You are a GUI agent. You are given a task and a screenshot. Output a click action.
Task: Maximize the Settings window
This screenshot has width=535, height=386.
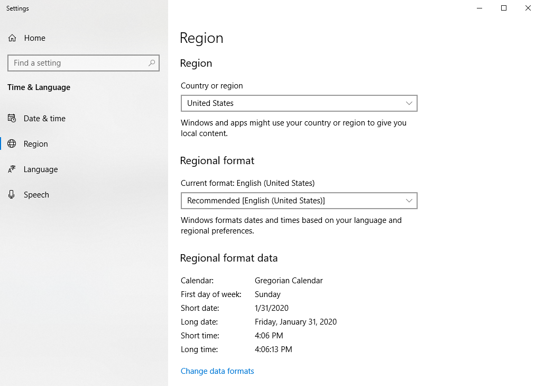click(504, 8)
